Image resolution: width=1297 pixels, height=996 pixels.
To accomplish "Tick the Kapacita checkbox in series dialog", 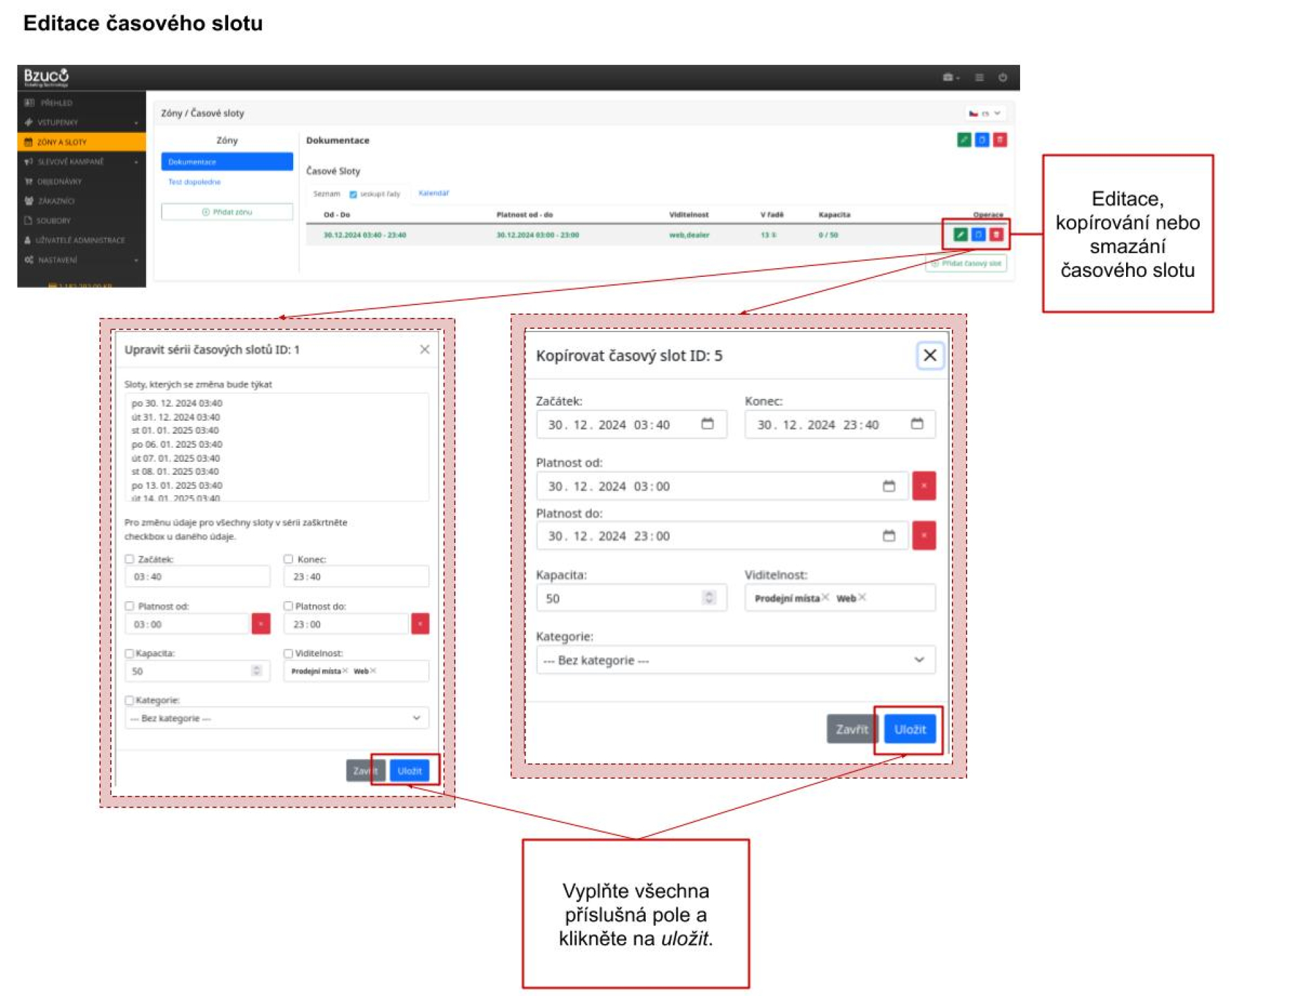I will click(129, 654).
